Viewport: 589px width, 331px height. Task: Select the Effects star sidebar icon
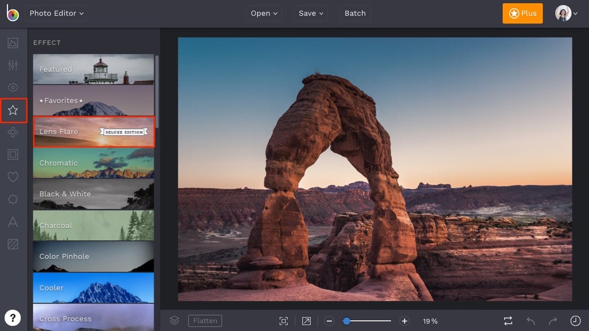point(13,110)
